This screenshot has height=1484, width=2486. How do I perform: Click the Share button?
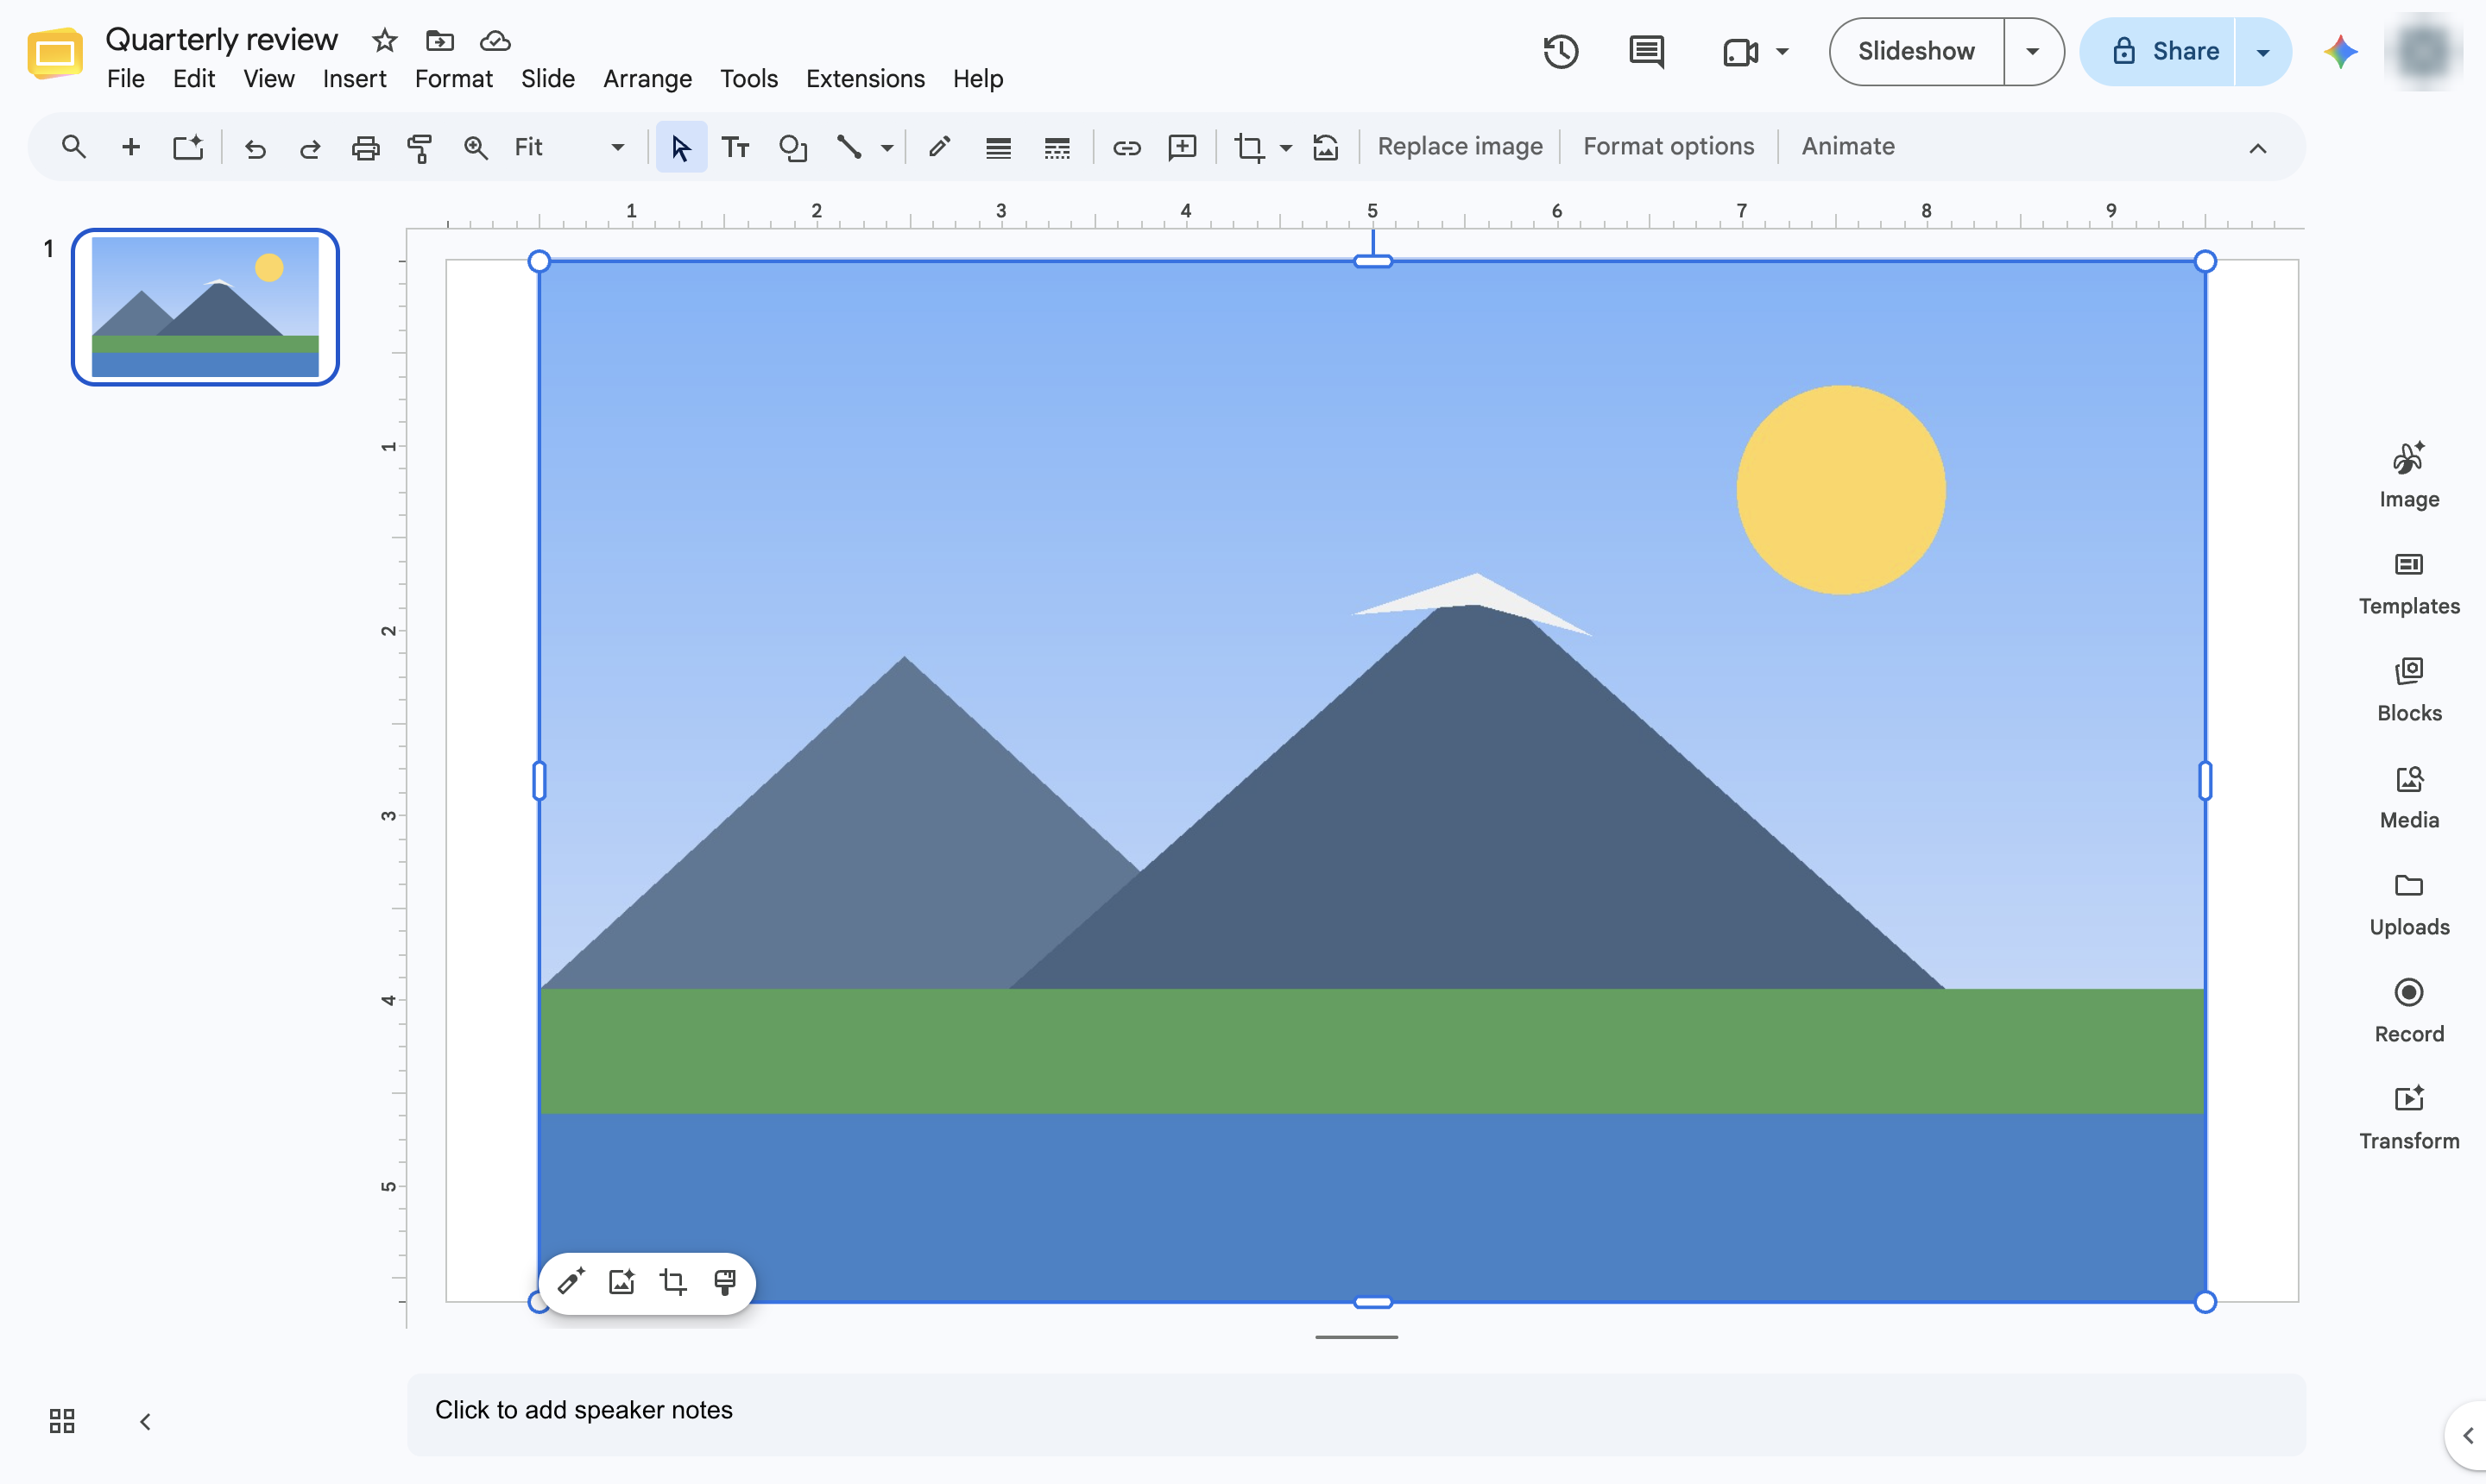pos(2158,51)
